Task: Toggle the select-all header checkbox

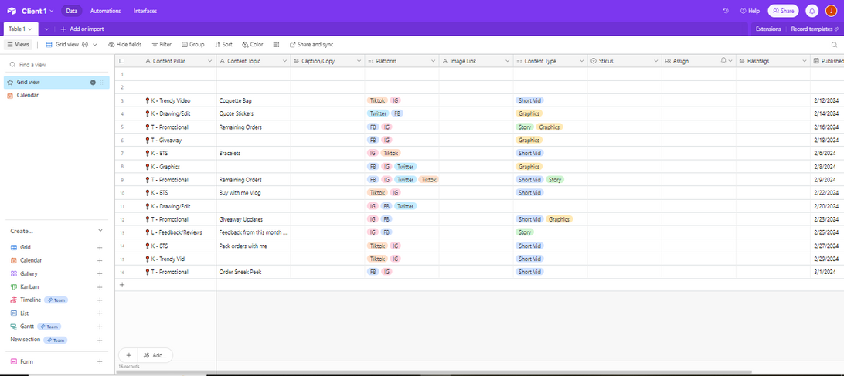Action: pos(122,61)
